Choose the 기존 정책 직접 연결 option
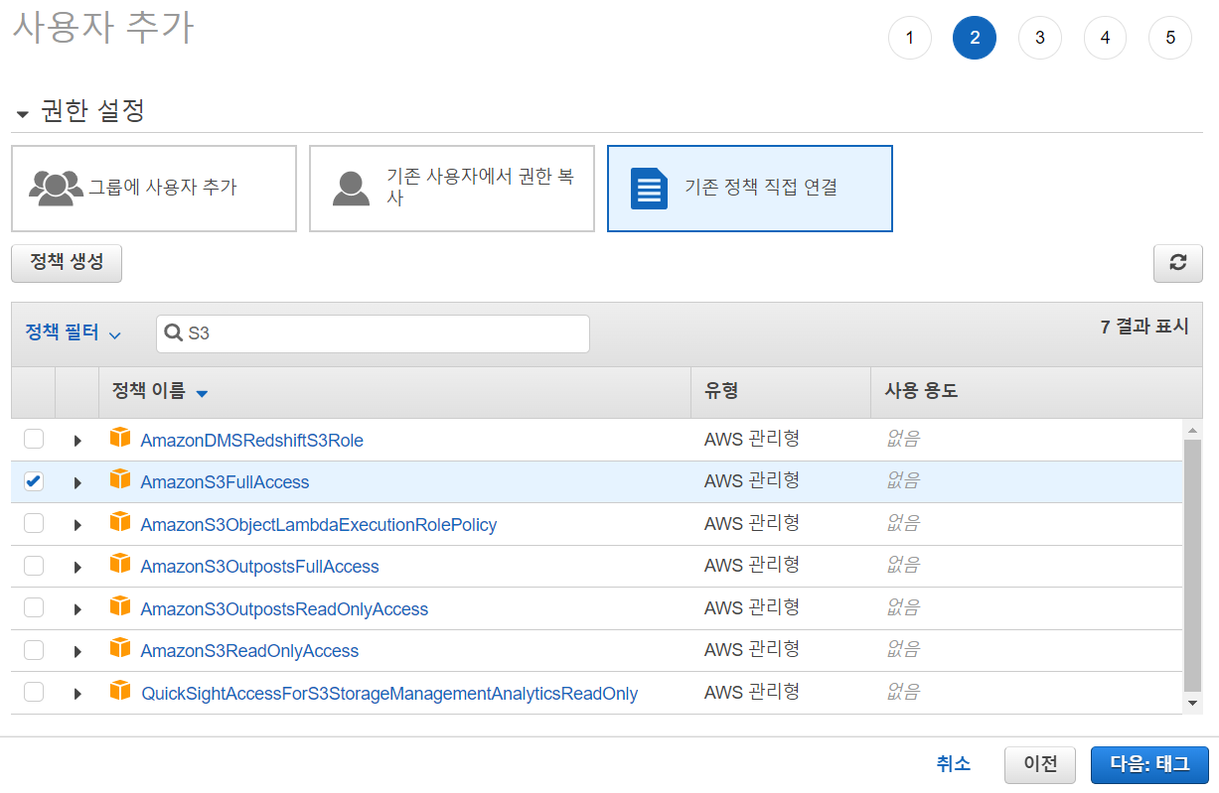This screenshot has height=793, width=1219. [x=750, y=189]
